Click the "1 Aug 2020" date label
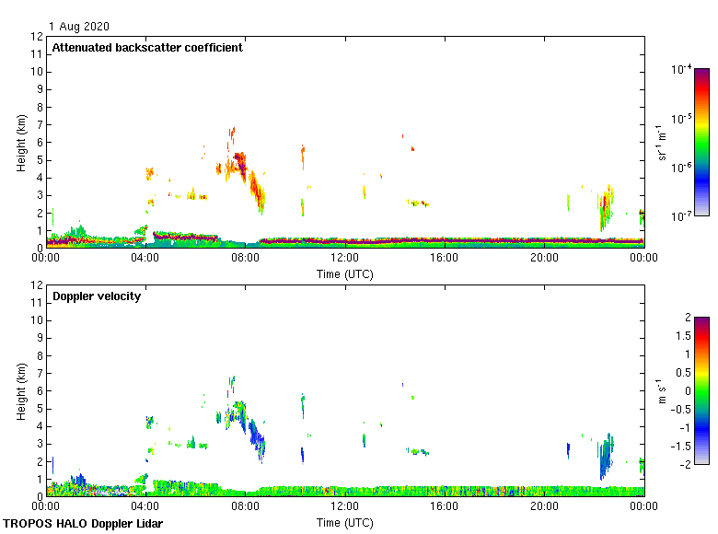Viewport: 718px width, 534px height. (78, 27)
